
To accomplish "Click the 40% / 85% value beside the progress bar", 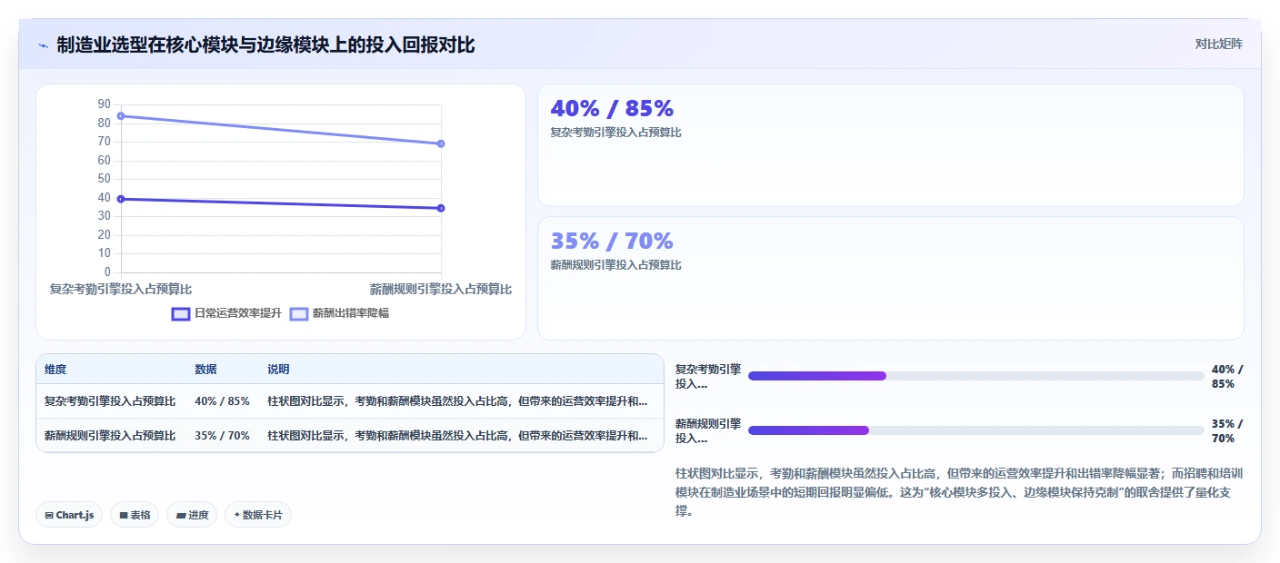I will [x=1227, y=377].
